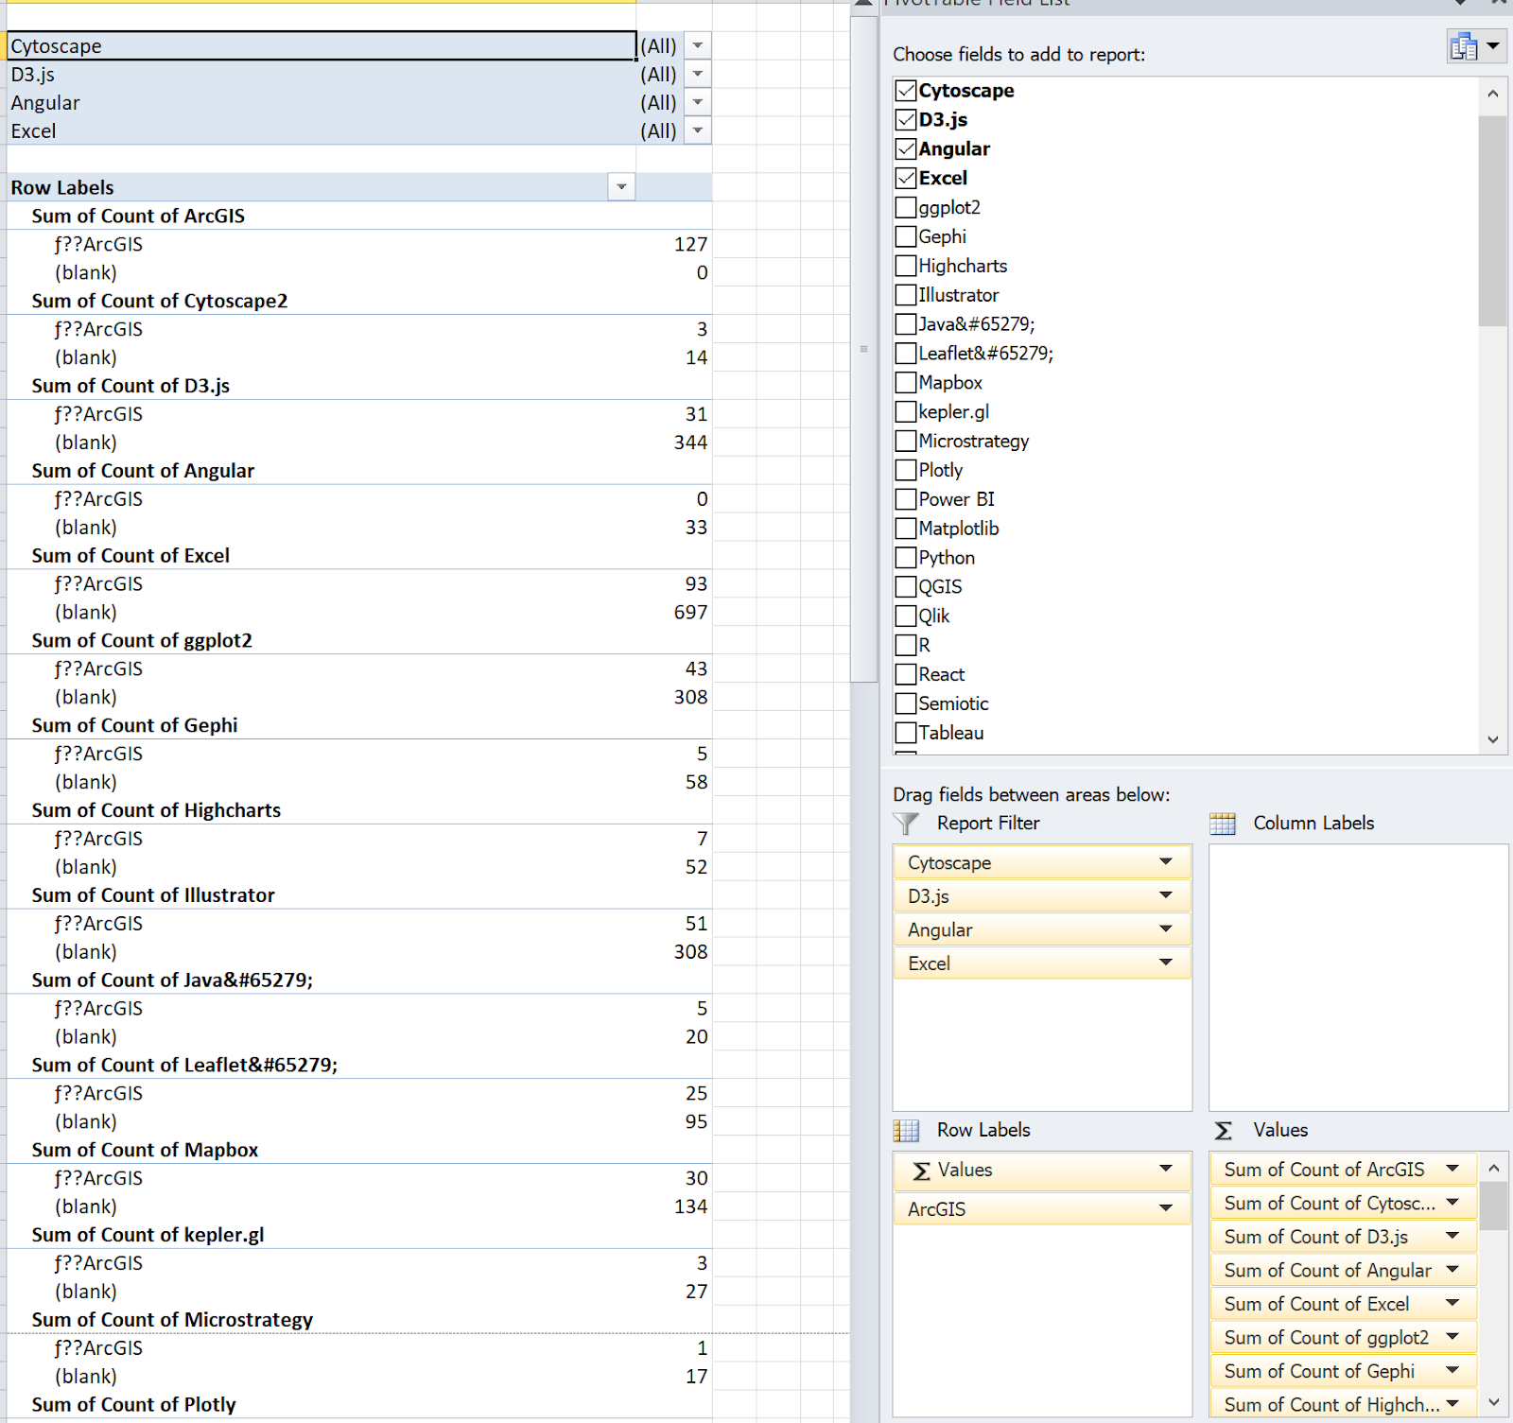Check the React field checkbox

(x=906, y=675)
